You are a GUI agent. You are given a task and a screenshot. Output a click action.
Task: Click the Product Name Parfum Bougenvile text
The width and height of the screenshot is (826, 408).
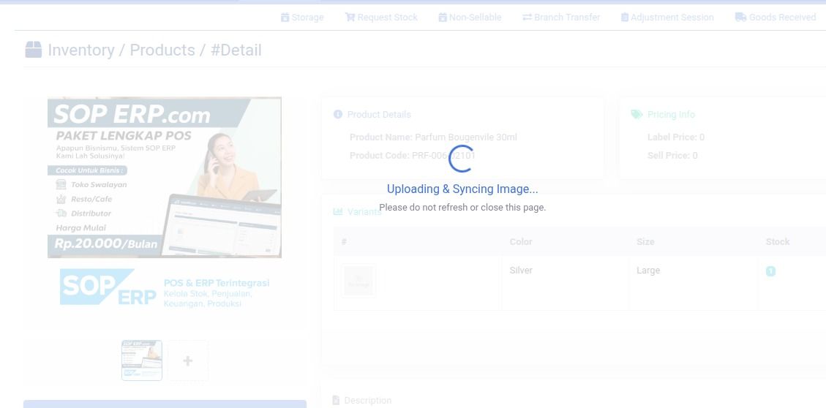click(434, 137)
